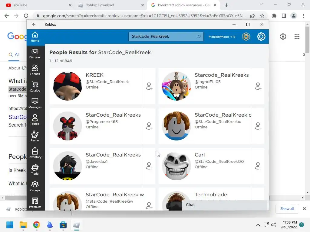Open File Explorer from taskbar
310x232 pixels.
click(x=23, y=225)
